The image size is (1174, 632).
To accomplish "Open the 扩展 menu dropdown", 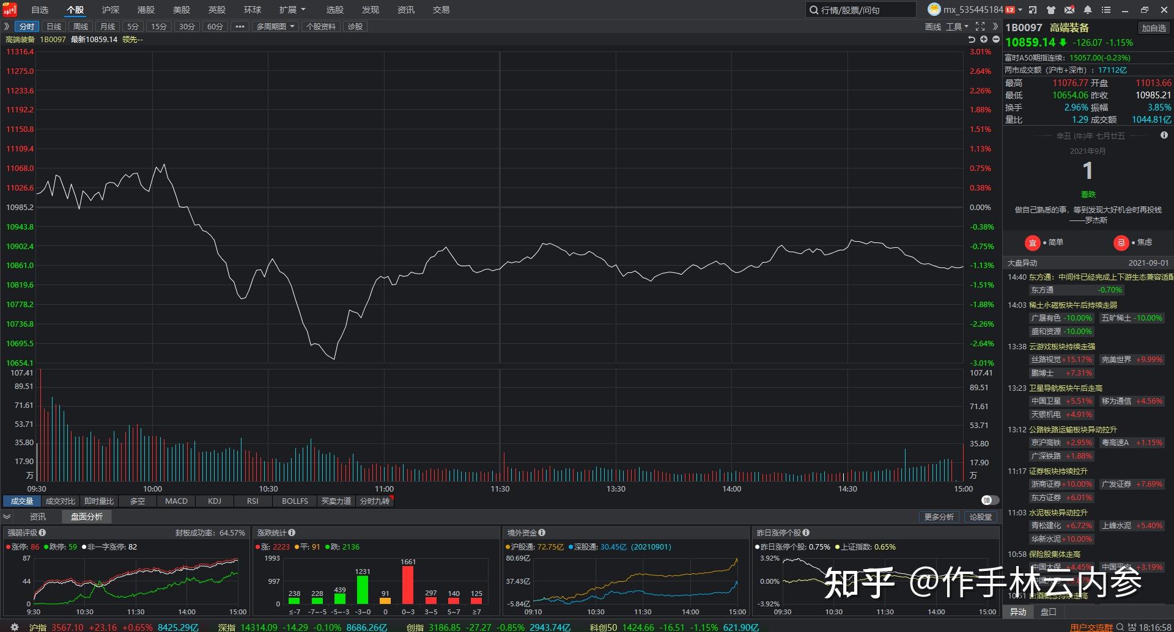I will pyautogui.click(x=292, y=10).
